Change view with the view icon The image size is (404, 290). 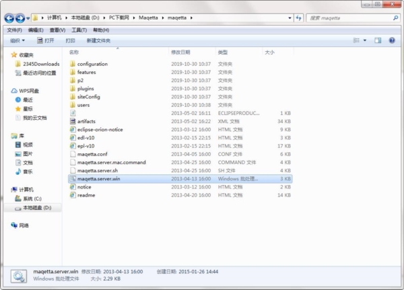click(x=356, y=40)
